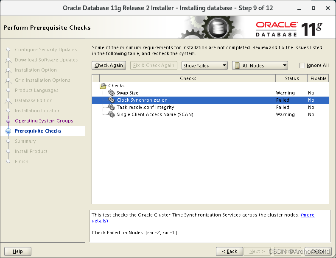Click the Fixable column header

pyautogui.click(x=318, y=78)
